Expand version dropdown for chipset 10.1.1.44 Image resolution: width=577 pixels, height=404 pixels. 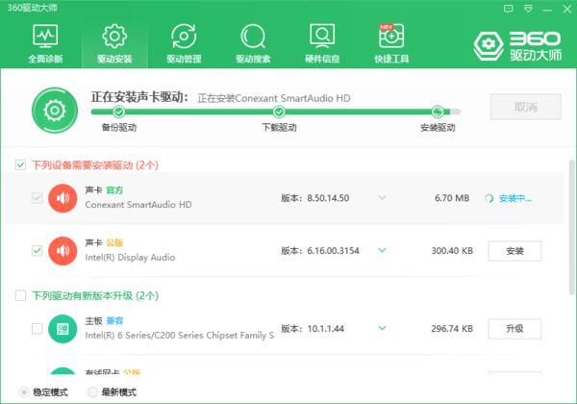[382, 329]
